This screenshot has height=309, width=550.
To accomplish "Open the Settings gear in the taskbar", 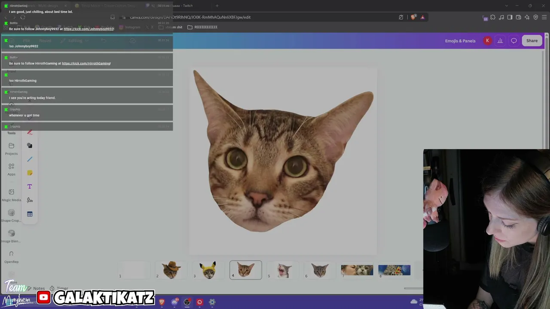I will click(x=212, y=302).
